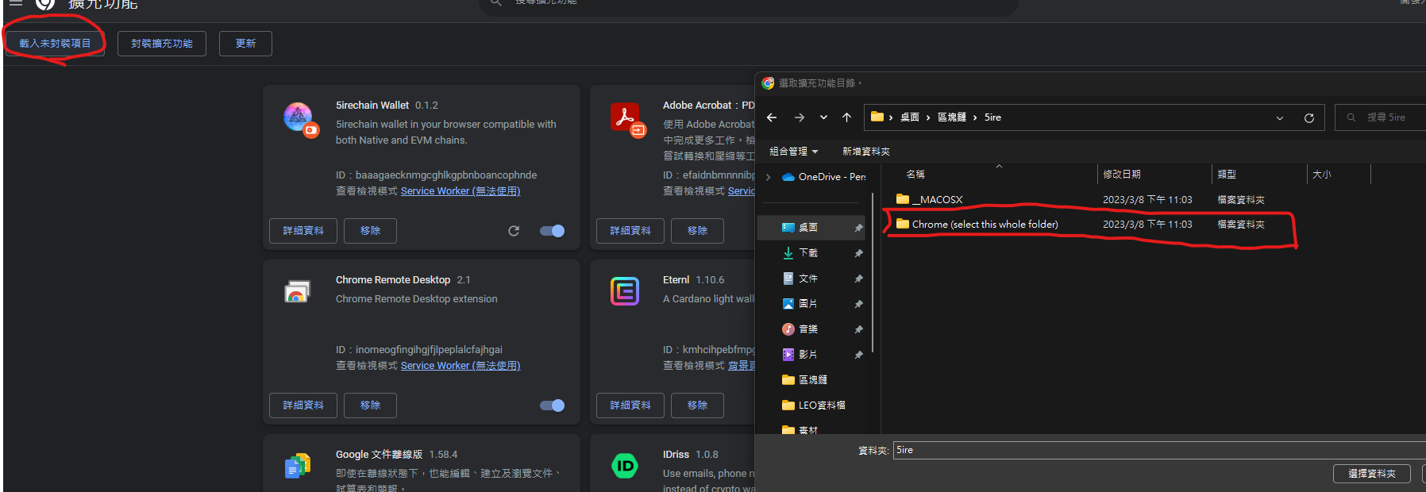Click the 區塊鏈 breadcrumb segment
Screen dimensions: 1426x492
pyautogui.click(x=952, y=117)
